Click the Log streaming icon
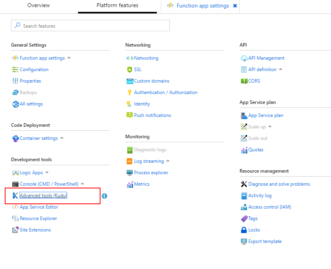Viewport: 331px width, 269px height. point(130,161)
